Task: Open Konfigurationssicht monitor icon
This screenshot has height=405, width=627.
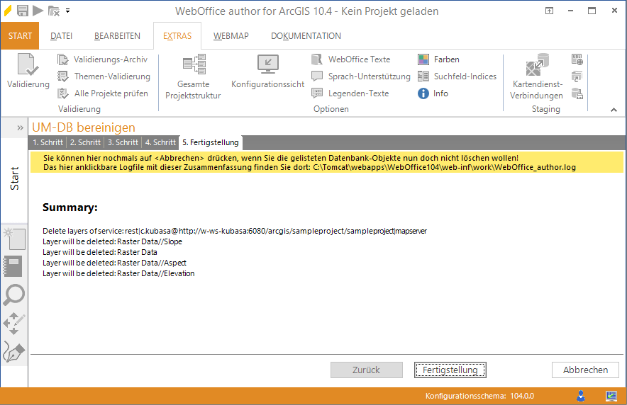Action: [x=268, y=64]
